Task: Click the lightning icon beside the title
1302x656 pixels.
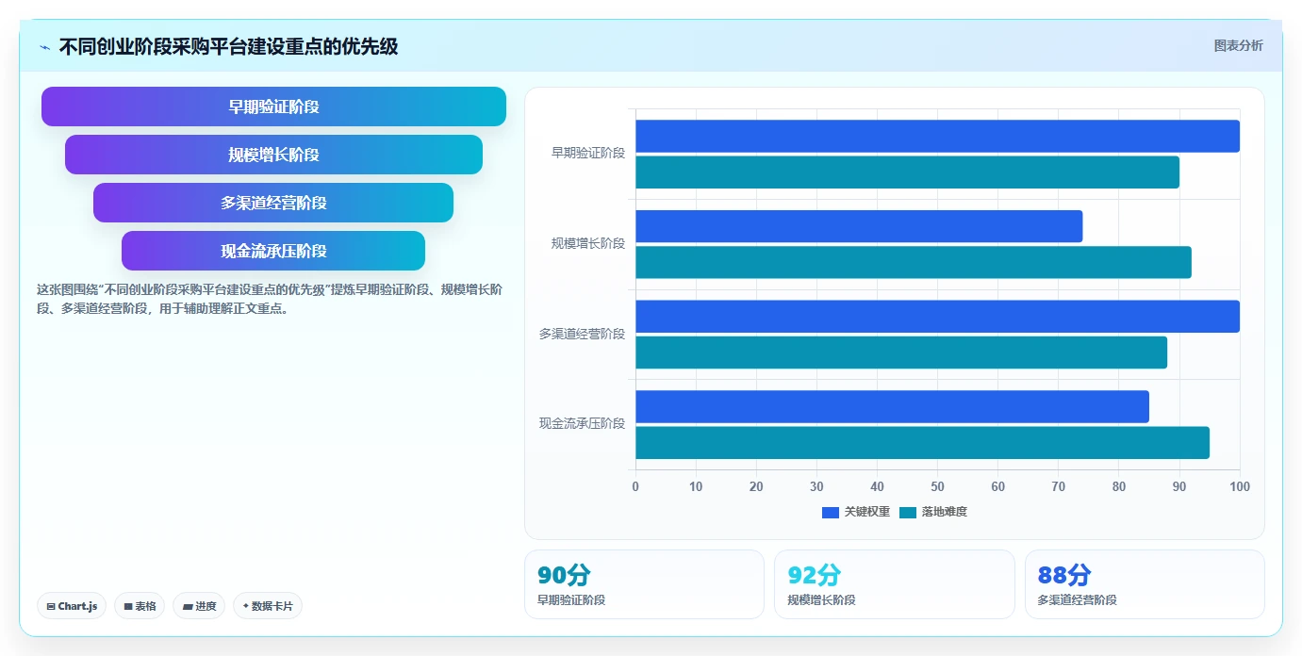Action: click(45, 47)
